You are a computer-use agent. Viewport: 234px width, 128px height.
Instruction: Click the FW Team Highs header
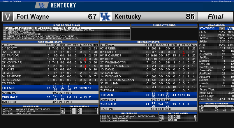coord(79,106)
